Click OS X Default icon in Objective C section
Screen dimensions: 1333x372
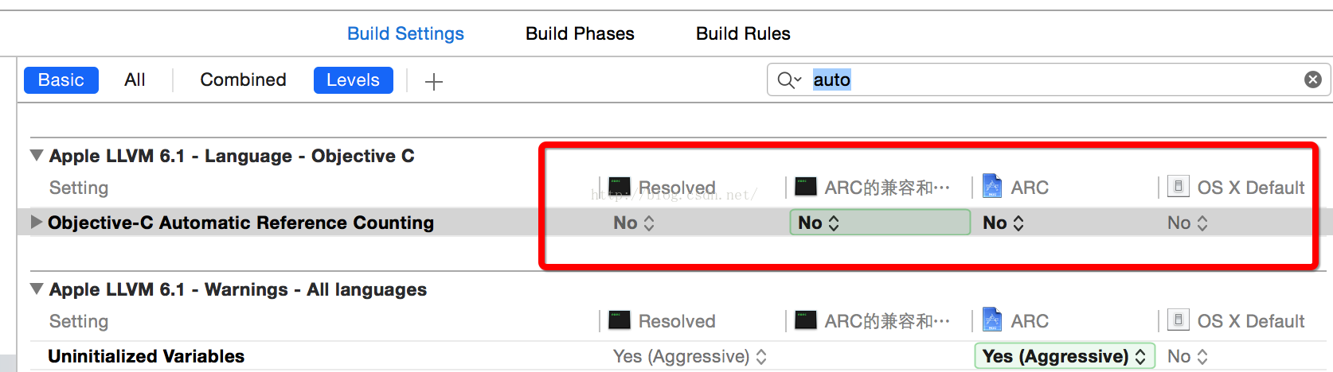click(1178, 186)
